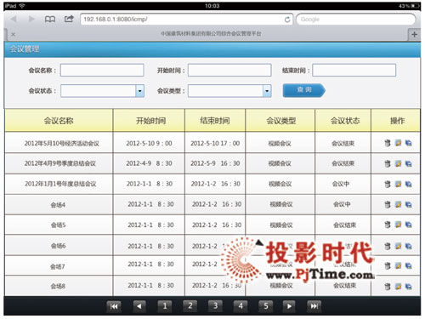Click the 开始时间 column header
The width and height of the screenshot is (425, 319).
pos(149,121)
